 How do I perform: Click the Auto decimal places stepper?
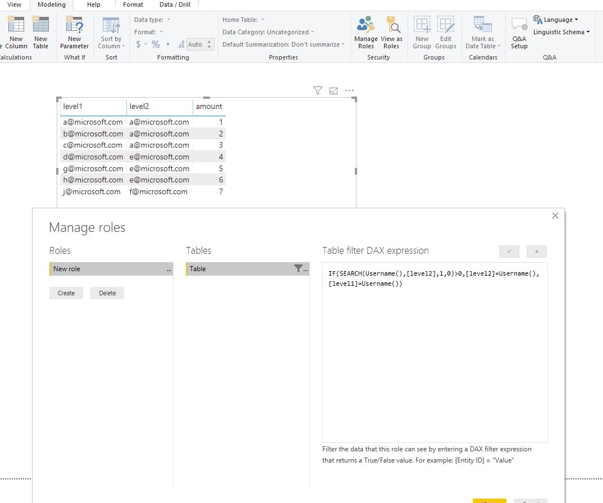click(x=209, y=44)
